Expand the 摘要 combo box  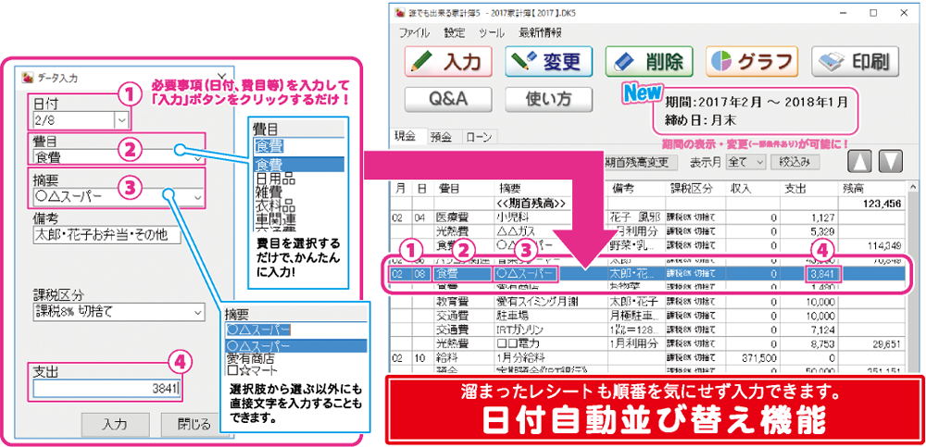pyautogui.click(x=196, y=196)
